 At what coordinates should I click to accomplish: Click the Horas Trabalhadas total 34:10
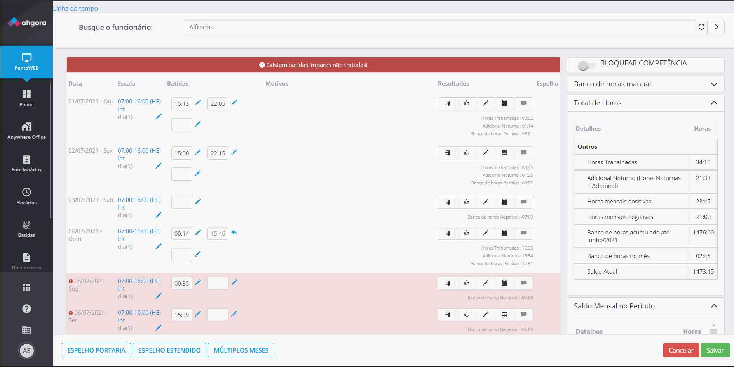point(703,162)
